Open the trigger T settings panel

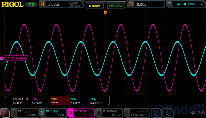pyautogui.click(x=186, y=4)
